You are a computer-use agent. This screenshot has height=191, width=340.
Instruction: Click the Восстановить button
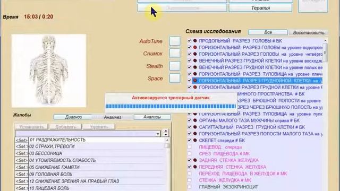(x=309, y=32)
